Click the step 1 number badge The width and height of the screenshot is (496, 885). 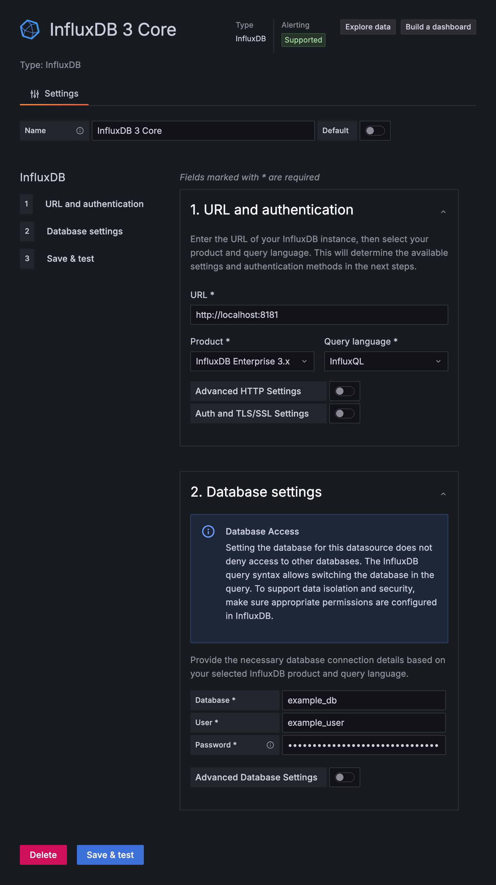point(26,204)
